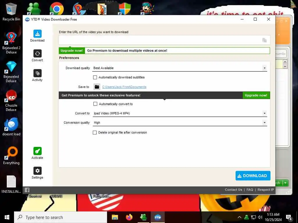Check Delete original file after conversion
Viewport: 298px width, 223px height.
95,132
